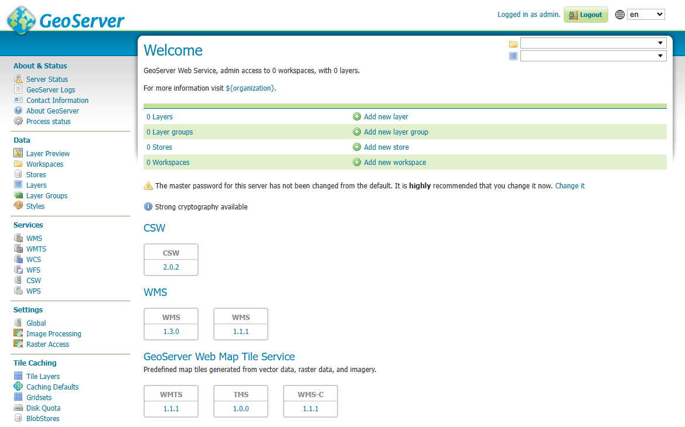Image resolution: width=685 pixels, height=427 pixels.
Task: Open Server Status page from sidebar
Action: click(x=47, y=80)
